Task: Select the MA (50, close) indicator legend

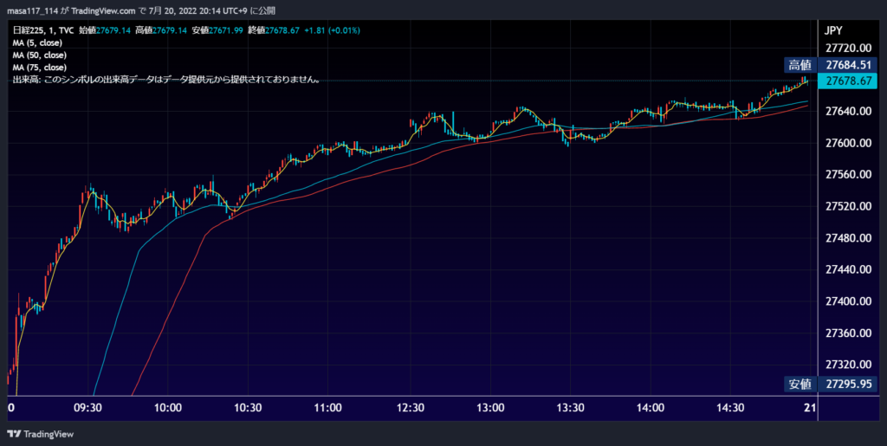Action: pyautogui.click(x=40, y=55)
